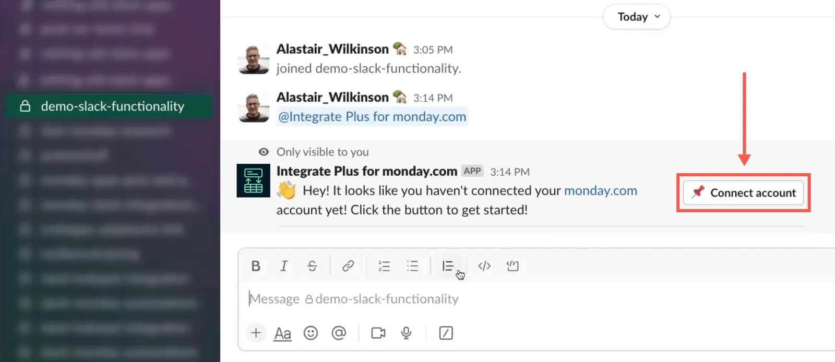Screen dimensions: 835x362
Task: Record an audio clip with microphone
Action: [406, 333]
